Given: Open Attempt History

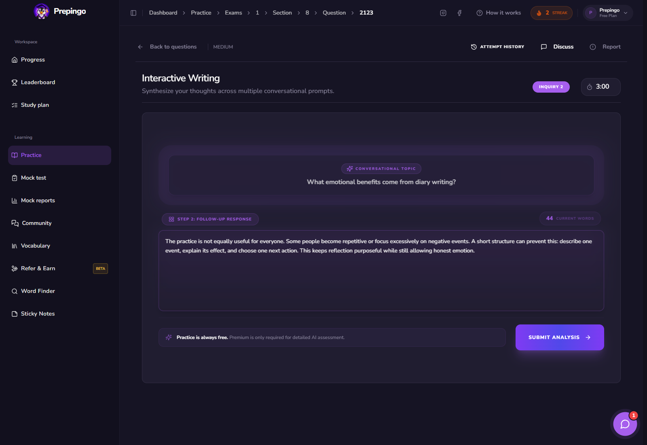Looking at the screenshot, I should tap(497, 47).
